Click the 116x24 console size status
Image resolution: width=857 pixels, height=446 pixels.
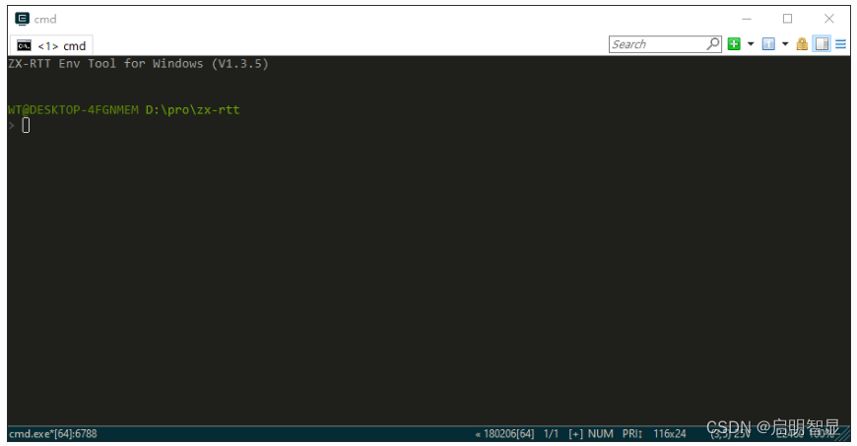click(x=669, y=434)
